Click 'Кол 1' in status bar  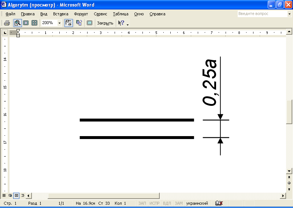tap(120, 203)
